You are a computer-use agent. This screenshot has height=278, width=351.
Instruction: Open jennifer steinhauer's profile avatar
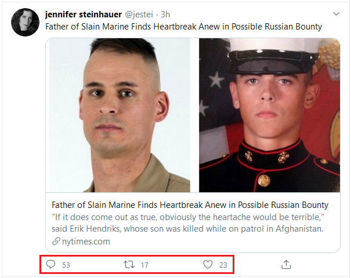(x=25, y=22)
